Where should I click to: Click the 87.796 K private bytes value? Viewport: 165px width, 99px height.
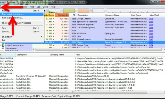[50, 19]
